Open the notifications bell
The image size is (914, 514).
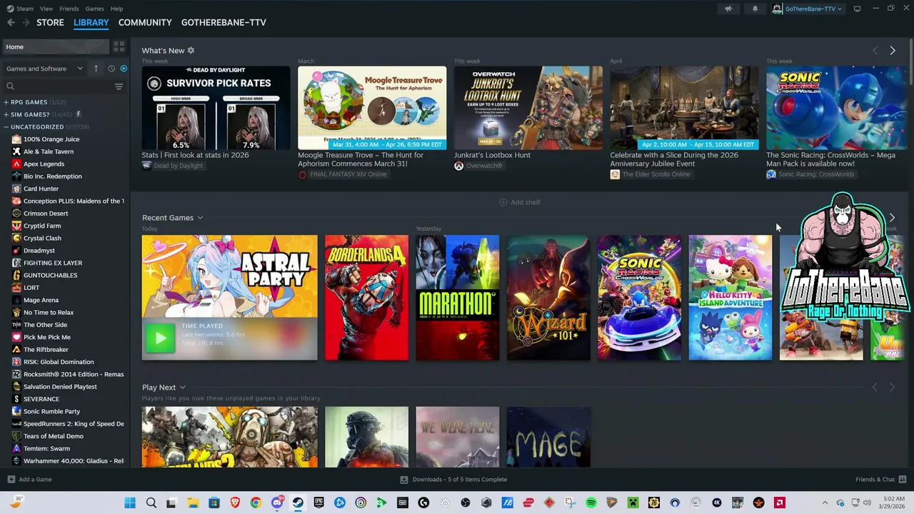tap(755, 9)
